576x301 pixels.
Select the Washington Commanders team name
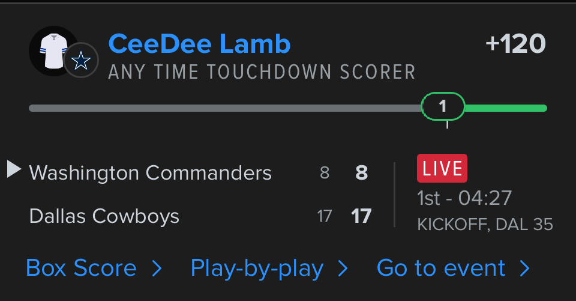click(x=150, y=173)
